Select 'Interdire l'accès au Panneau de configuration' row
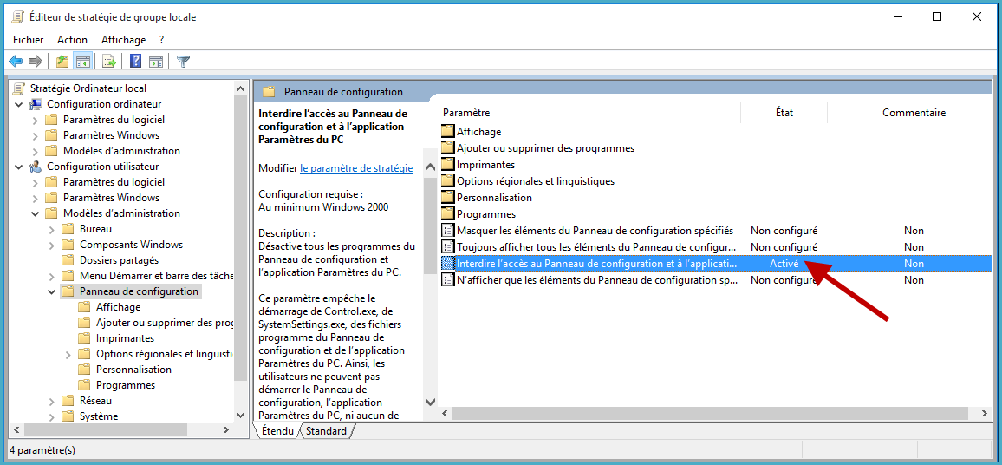1002x465 pixels. 716,264
